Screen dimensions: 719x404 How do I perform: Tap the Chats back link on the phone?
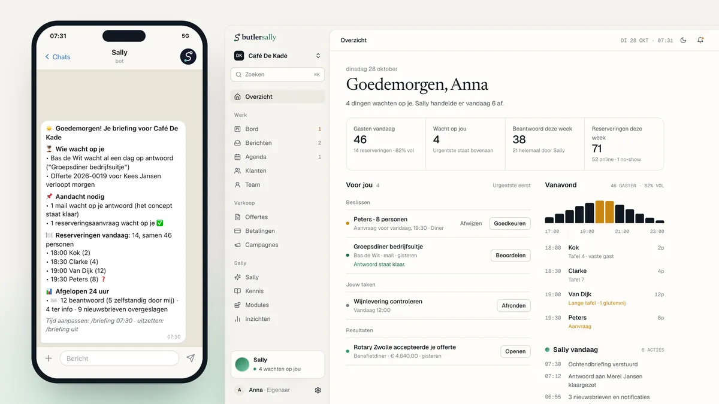(x=58, y=57)
